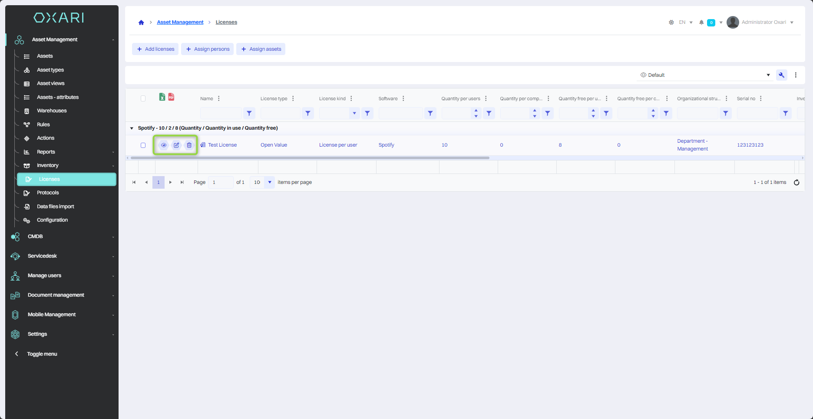View Test License details via eye icon

(x=164, y=145)
